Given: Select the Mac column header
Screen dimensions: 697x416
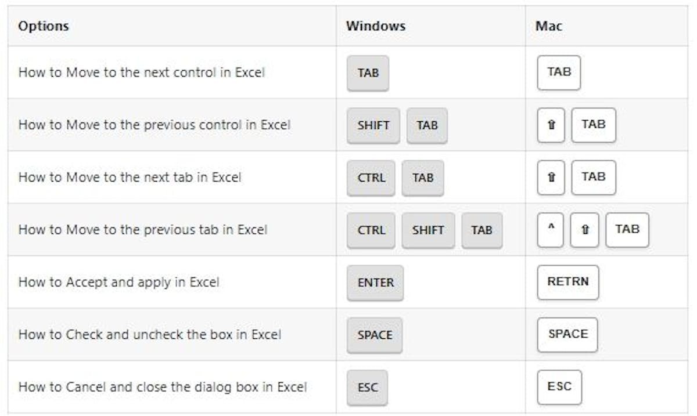Looking at the screenshot, I should point(549,26).
